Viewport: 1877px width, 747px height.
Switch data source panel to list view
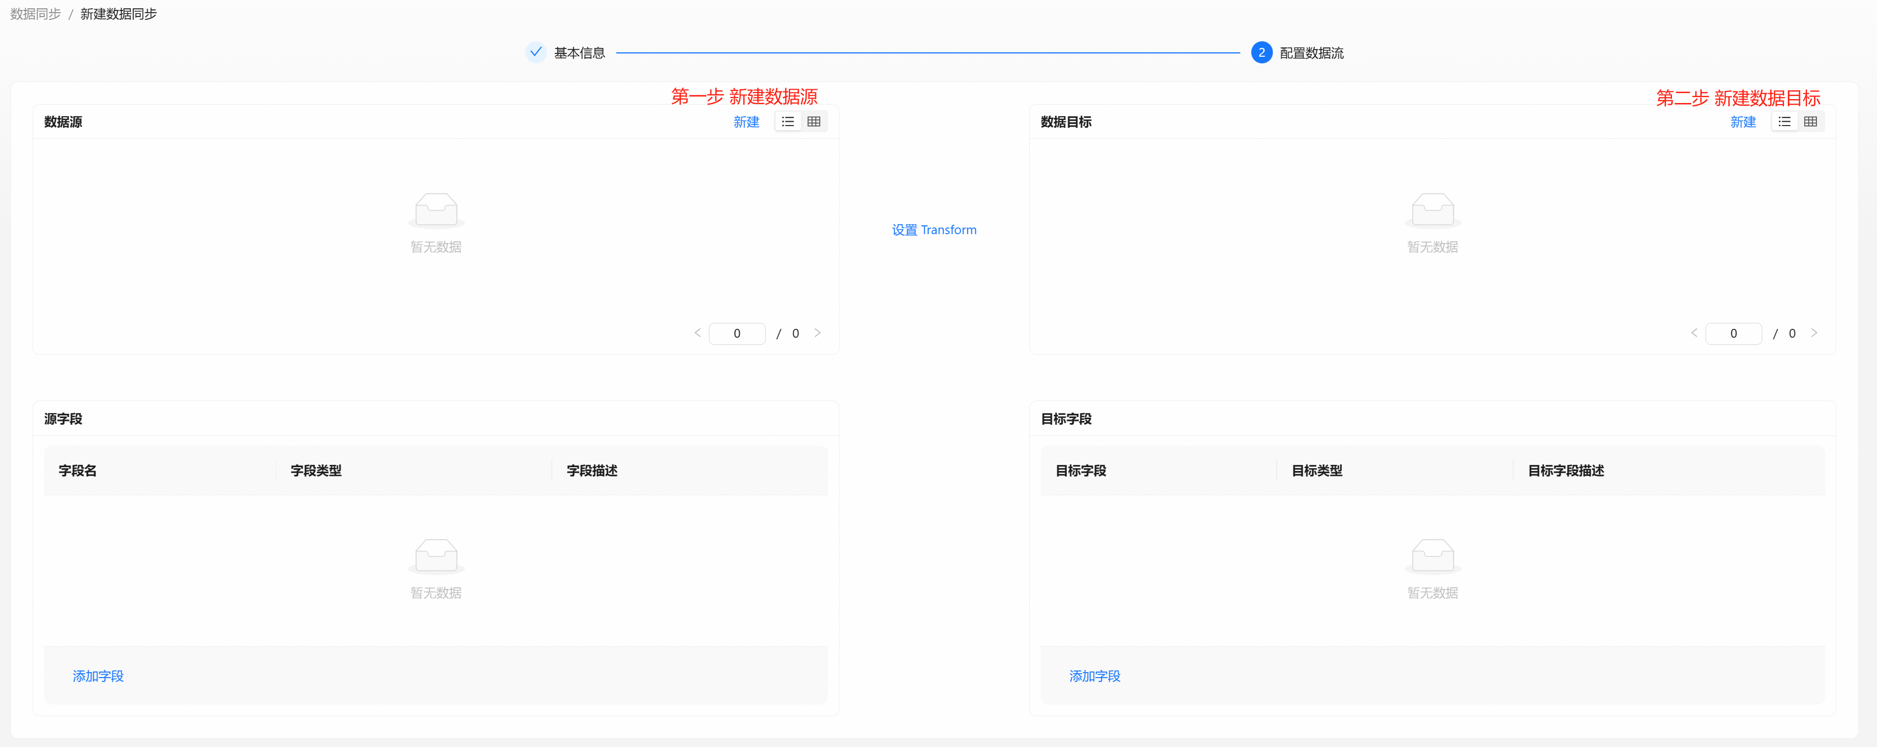tap(788, 122)
